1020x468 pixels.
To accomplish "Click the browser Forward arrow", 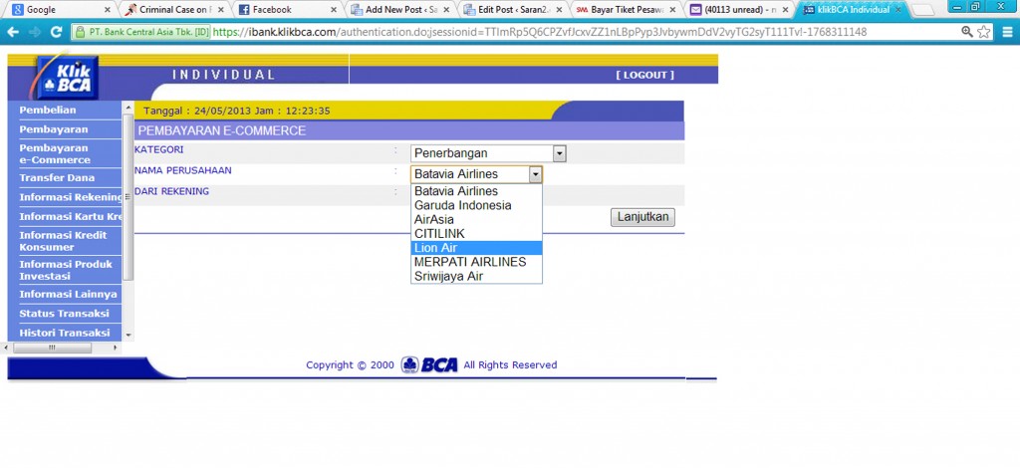I will pyautogui.click(x=35, y=32).
